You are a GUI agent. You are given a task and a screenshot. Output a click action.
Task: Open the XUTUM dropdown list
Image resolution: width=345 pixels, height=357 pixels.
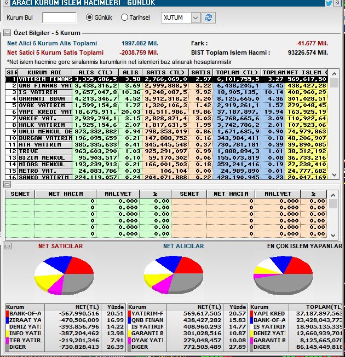pyautogui.click(x=196, y=17)
